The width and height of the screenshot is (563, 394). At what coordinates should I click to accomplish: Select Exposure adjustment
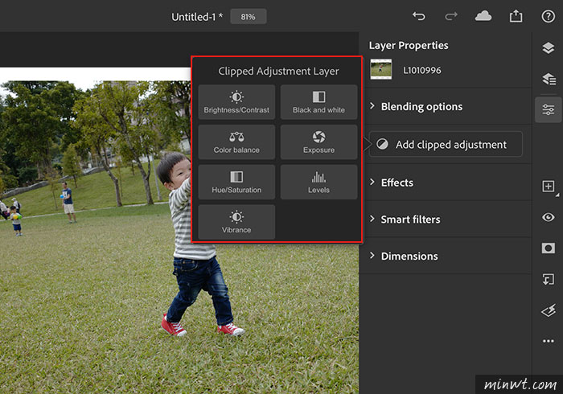tap(318, 142)
